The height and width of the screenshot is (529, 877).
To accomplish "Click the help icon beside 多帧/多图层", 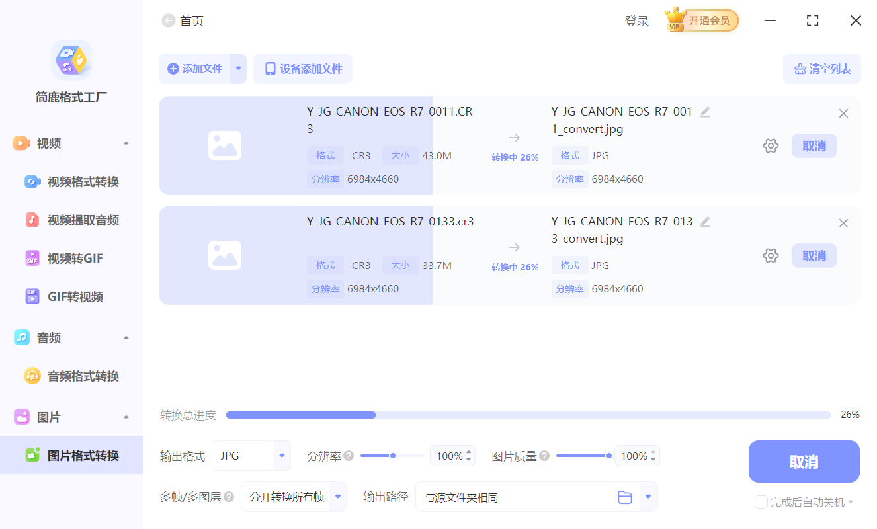I will click(x=229, y=497).
